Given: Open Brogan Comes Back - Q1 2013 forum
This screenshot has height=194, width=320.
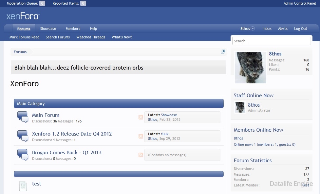Looking at the screenshot, I should (x=67, y=153).
